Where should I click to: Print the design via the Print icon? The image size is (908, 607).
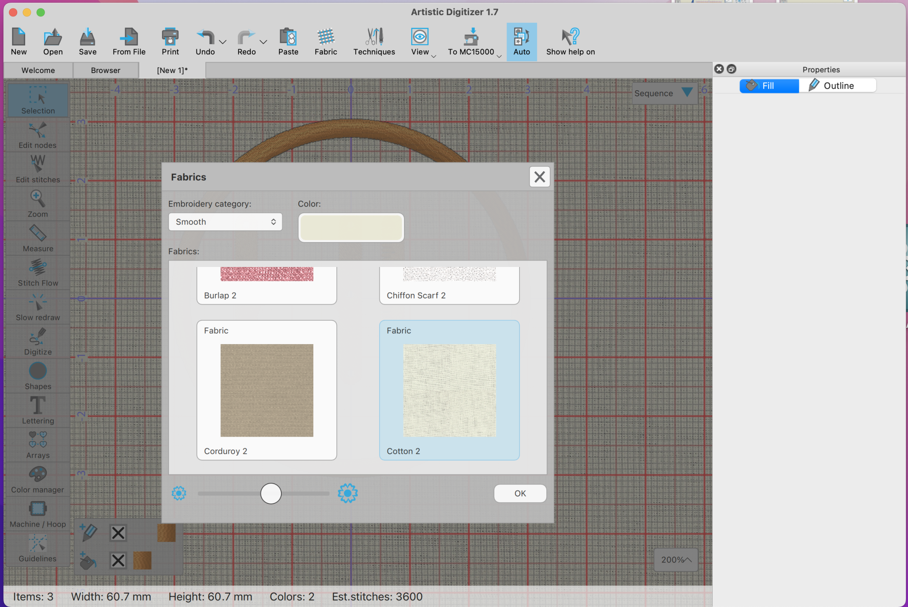tap(170, 41)
